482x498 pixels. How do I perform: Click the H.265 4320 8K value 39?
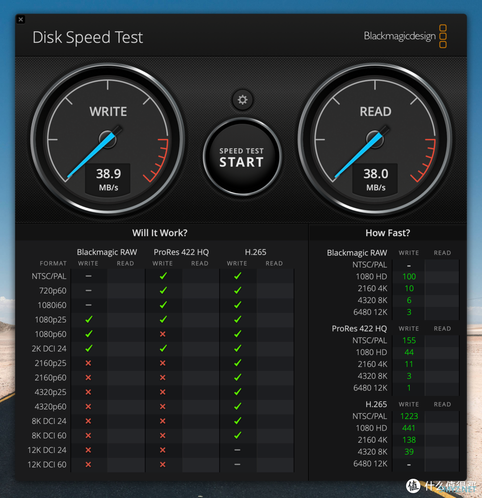[409, 452]
